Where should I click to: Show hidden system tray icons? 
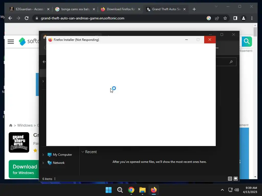222,190
